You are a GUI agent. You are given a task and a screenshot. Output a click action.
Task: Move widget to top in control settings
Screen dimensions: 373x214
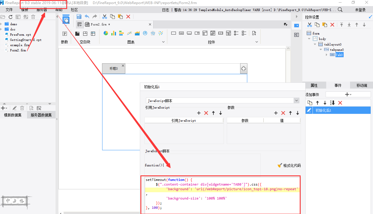pyautogui.click(x=342, y=25)
